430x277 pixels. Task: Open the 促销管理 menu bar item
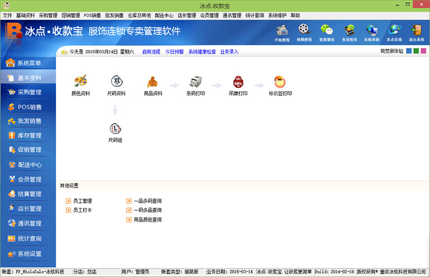pyautogui.click(x=70, y=16)
